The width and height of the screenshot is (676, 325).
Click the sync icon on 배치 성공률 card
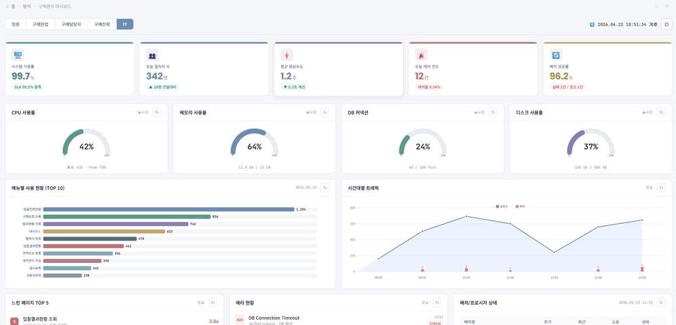point(556,55)
